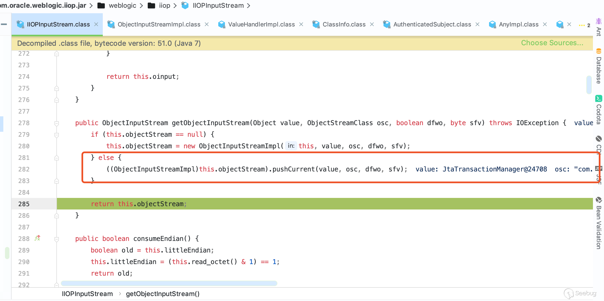The width and height of the screenshot is (604, 301).
Task: Switch to the ValueHandlerImpl.class tab
Action: point(261,24)
